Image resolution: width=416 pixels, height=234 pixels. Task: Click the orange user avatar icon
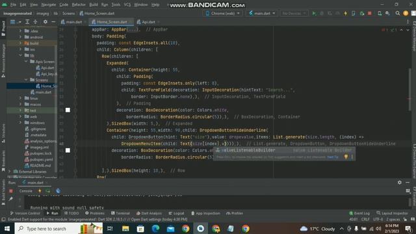406,13
